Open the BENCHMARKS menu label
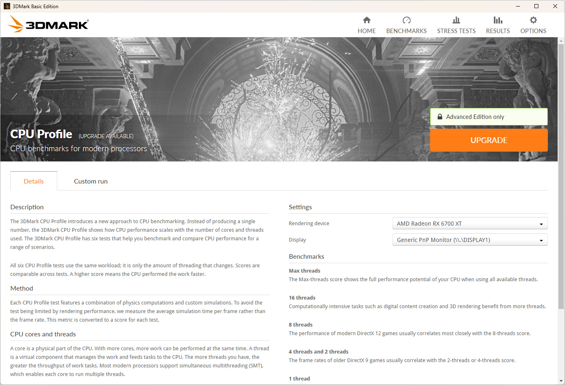 click(406, 31)
